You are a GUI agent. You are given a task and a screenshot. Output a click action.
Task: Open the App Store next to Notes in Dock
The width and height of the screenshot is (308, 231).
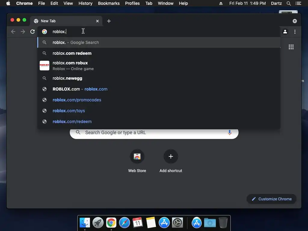164,223
